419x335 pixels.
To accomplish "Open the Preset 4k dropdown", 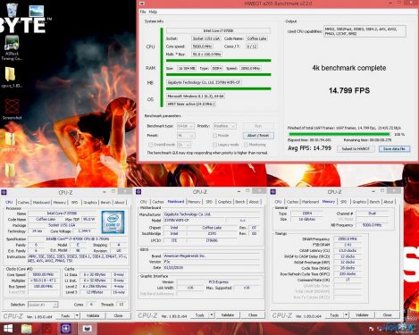I will [186, 136].
